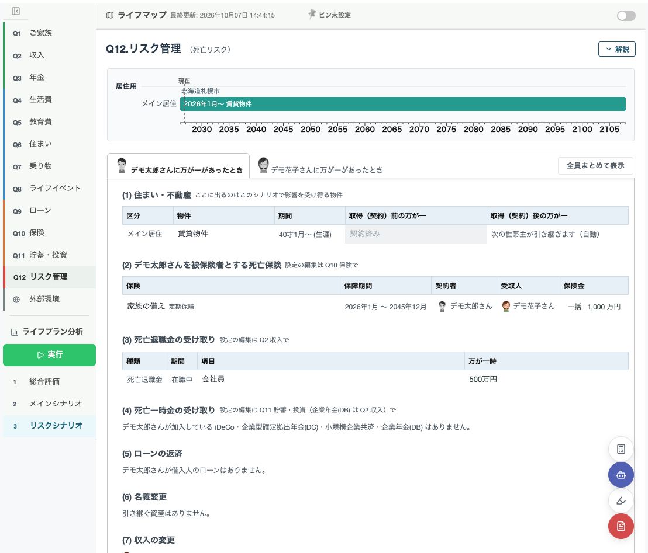Click the pin icon next to ピン未設定
Screen dimensions: 648x553
point(312,15)
